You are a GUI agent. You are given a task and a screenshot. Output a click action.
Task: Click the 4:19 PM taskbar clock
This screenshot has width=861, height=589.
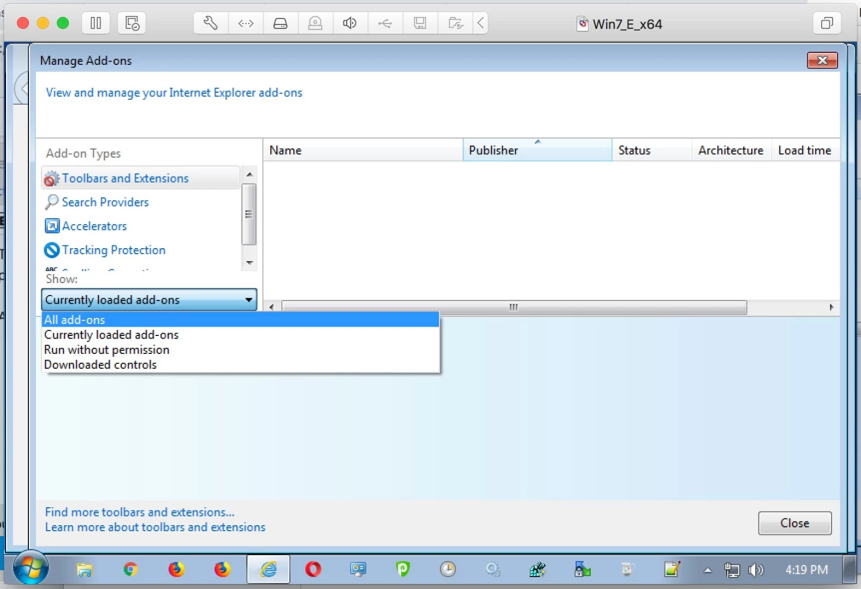pyautogui.click(x=806, y=570)
